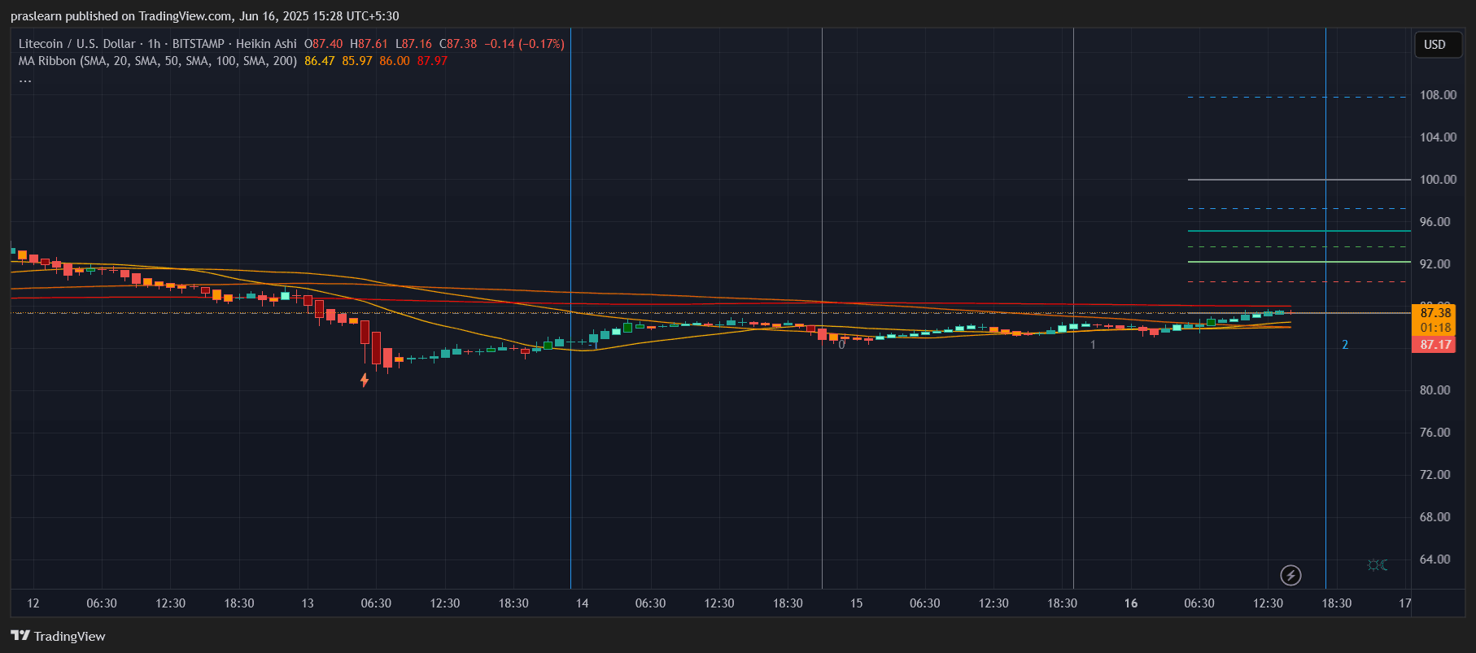Expand the collapsed legend three-dots row

click(x=25, y=79)
